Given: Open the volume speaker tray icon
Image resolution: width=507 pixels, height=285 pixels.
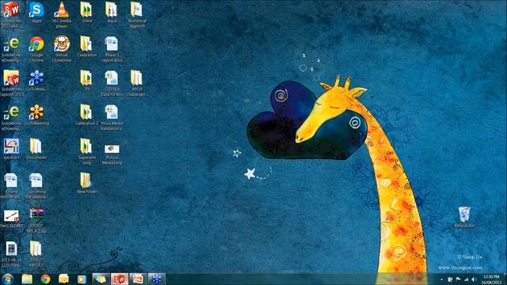Looking at the screenshot, I should pyautogui.click(x=474, y=279).
